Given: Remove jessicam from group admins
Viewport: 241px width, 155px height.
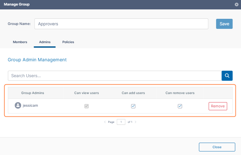Looking at the screenshot, I should tap(218, 106).
